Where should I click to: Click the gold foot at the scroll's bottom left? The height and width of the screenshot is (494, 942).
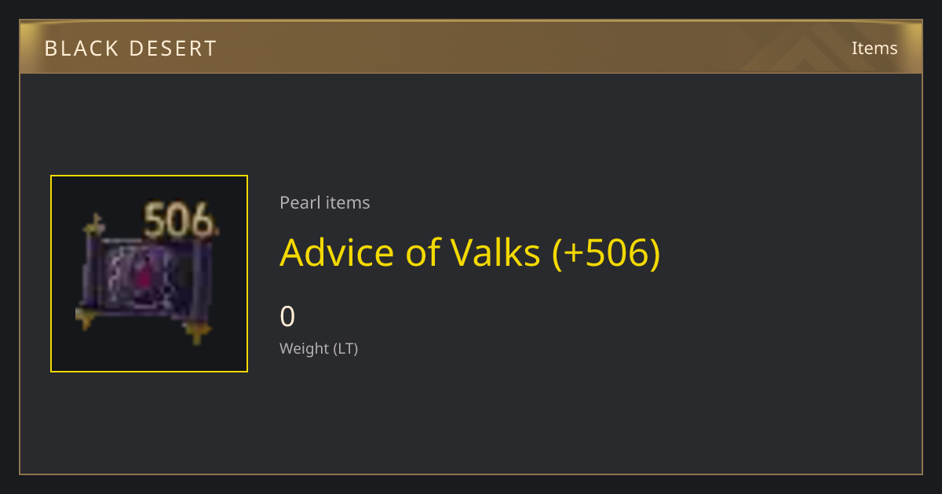point(88,318)
